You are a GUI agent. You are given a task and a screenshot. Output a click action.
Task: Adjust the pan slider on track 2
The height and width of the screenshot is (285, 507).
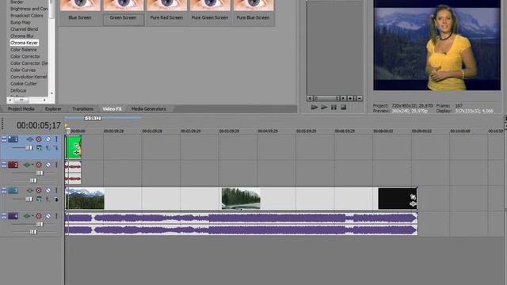33,180
